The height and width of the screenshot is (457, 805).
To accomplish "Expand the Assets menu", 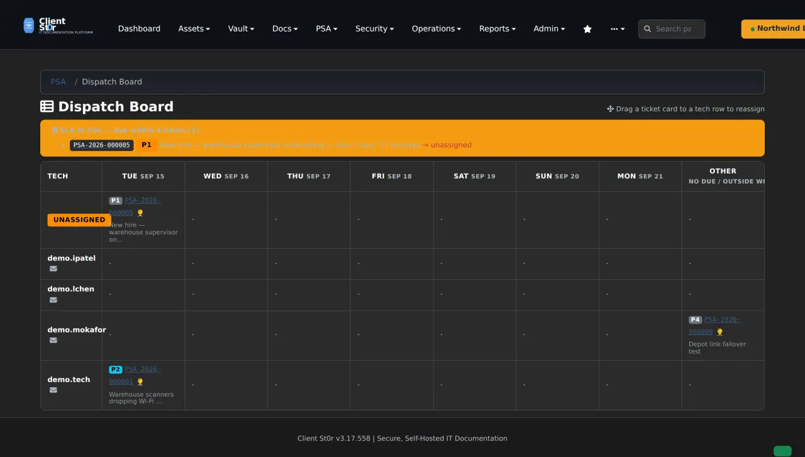I will pos(194,29).
